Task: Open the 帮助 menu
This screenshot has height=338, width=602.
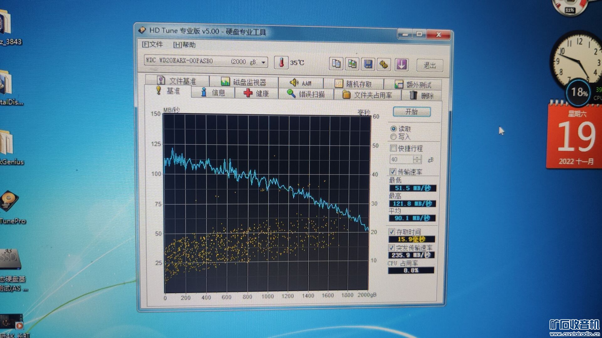Action: coord(185,45)
